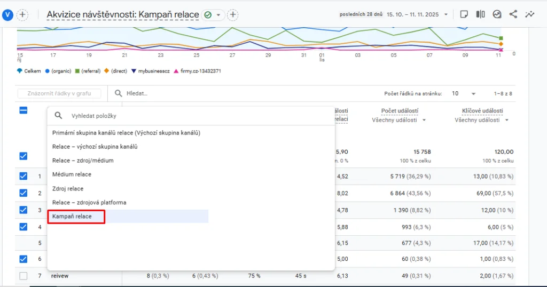Click the Znázornit řádky v grafu button
Viewport: 547px width, 287px height.
[59, 93]
